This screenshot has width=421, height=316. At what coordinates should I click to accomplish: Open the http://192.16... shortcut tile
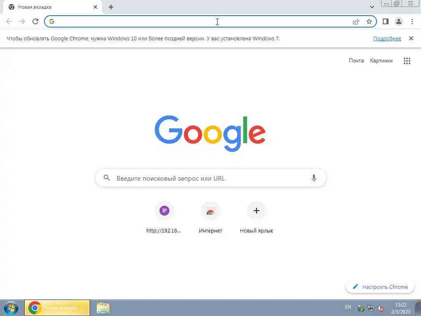[x=164, y=218]
